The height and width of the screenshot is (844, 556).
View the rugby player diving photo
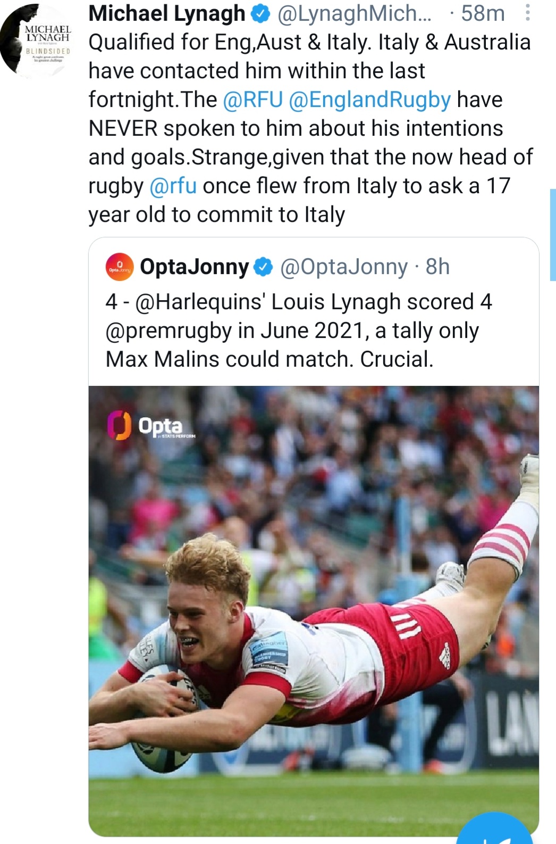tap(314, 611)
